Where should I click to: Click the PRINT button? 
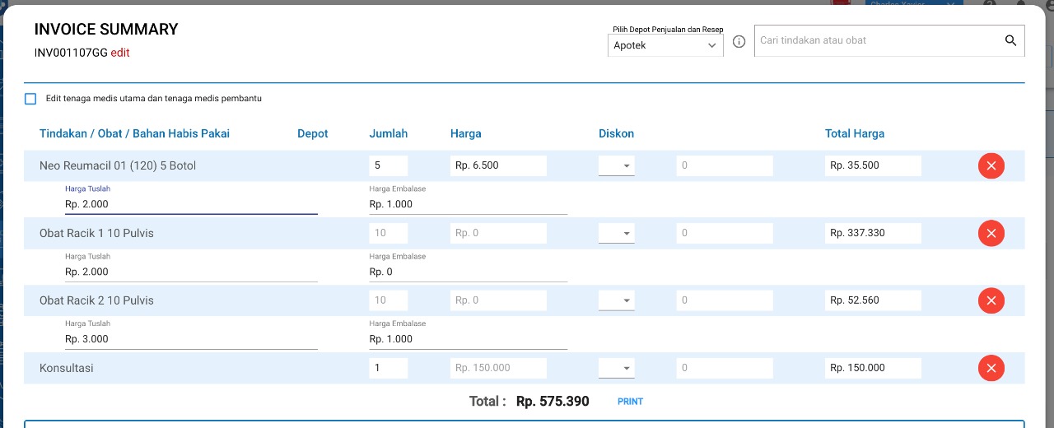click(x=630, y=402)
